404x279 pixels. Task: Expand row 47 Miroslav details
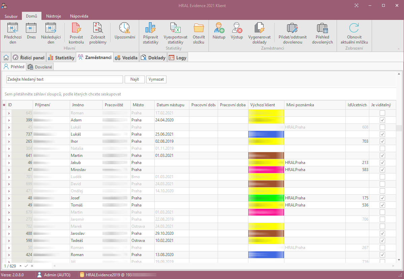(9, 170)
